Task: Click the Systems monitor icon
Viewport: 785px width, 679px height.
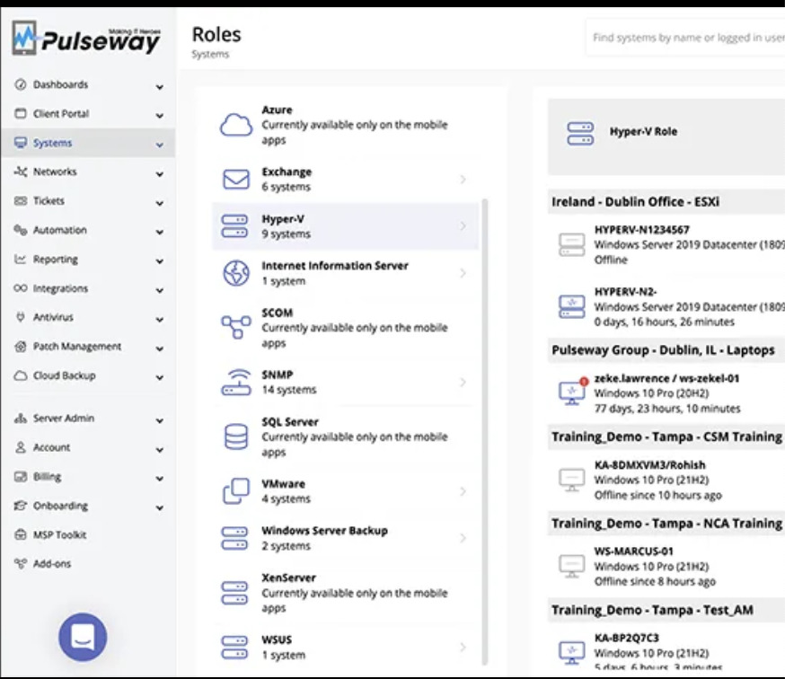Action: 20,143
